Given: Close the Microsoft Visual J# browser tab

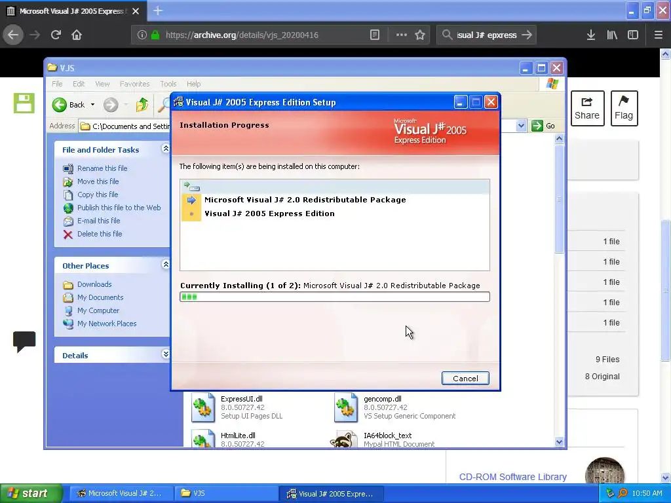Looking at the screenshot, I should click(136, 11).
